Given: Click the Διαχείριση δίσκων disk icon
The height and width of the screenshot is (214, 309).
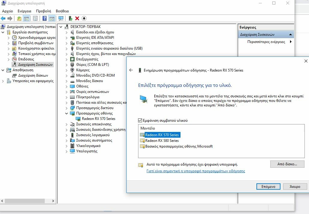Looking at the screenshot, I should [x=14, y=75].
